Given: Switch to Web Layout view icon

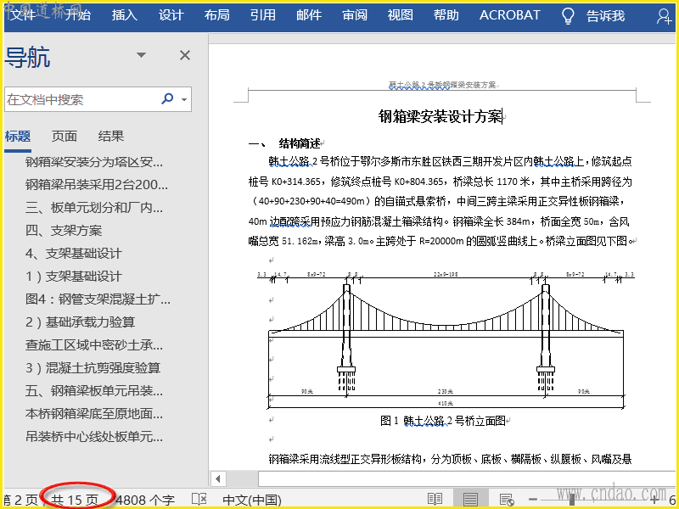Looking at the screenshot, I should [506, 500].
